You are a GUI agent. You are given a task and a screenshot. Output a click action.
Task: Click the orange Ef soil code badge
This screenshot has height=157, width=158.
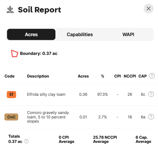[x=11, y=95]
